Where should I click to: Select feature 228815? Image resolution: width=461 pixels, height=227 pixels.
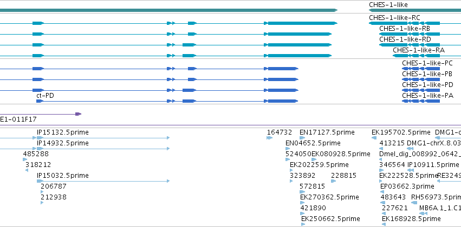[343, 176]
